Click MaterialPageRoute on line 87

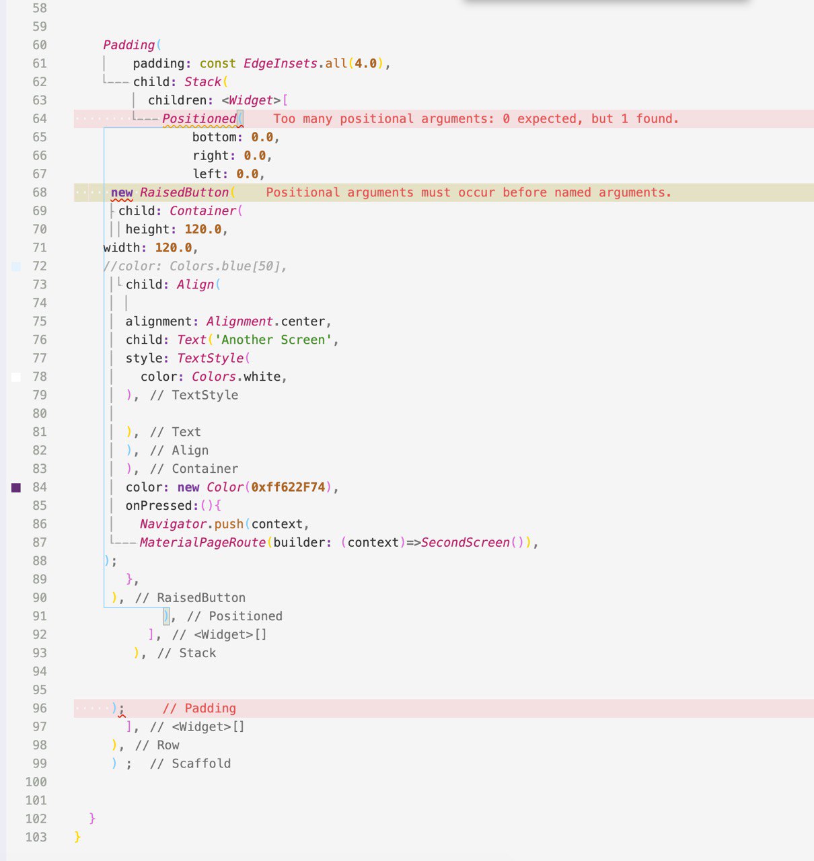click(x=202, y=542)
